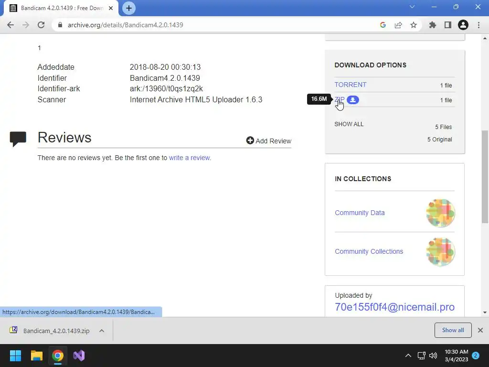Open the Extensions puzzle icon
Image resolution: width=489 pixels, height=367 pixels.
(433, 25)
